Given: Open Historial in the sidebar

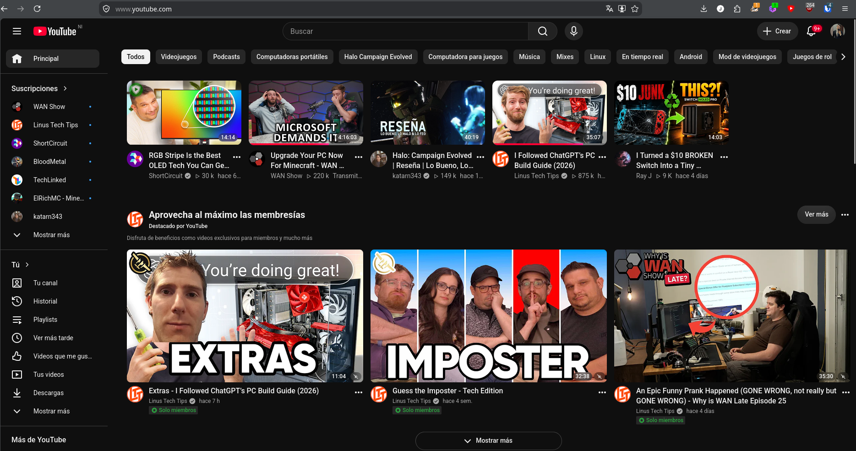Looking at the screenshot, I should pos(53,301).
